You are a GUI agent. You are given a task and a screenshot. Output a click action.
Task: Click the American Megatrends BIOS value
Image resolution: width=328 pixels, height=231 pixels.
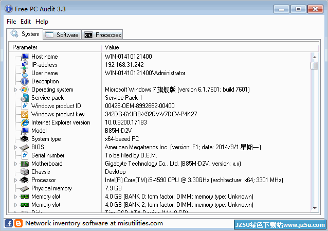[183, 147]
